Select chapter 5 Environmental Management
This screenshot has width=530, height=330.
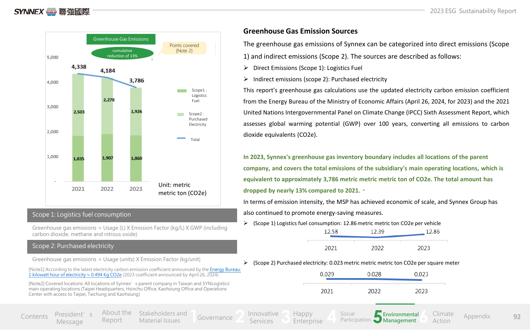(x=396, y=317)
